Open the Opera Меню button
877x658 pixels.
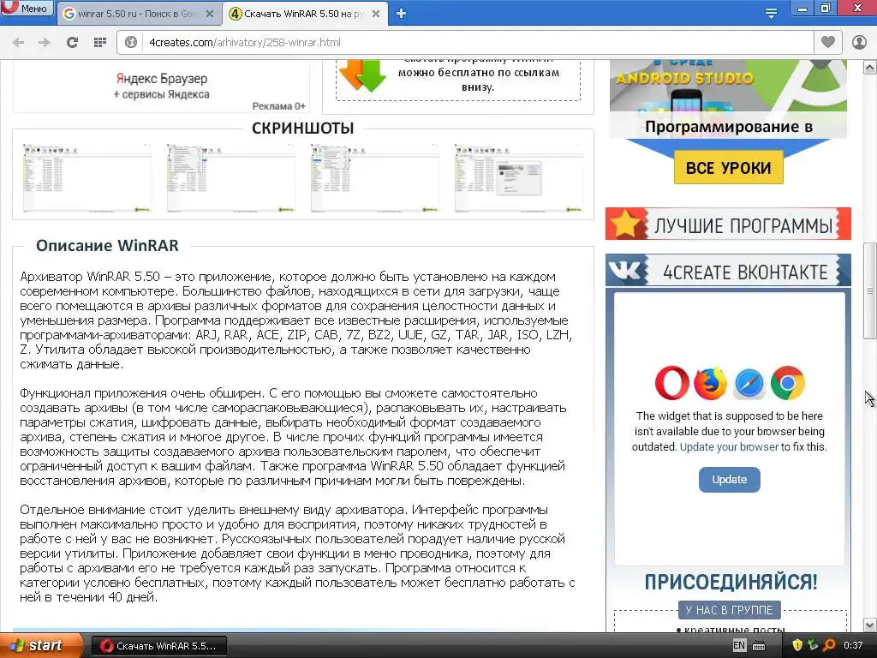27,9
